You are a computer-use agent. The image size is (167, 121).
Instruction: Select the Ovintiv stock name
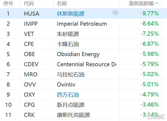click(x=66, y=85)
